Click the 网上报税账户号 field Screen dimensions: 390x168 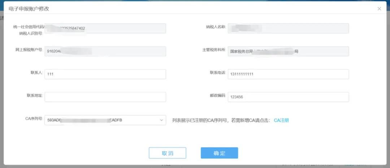point(105,51)
